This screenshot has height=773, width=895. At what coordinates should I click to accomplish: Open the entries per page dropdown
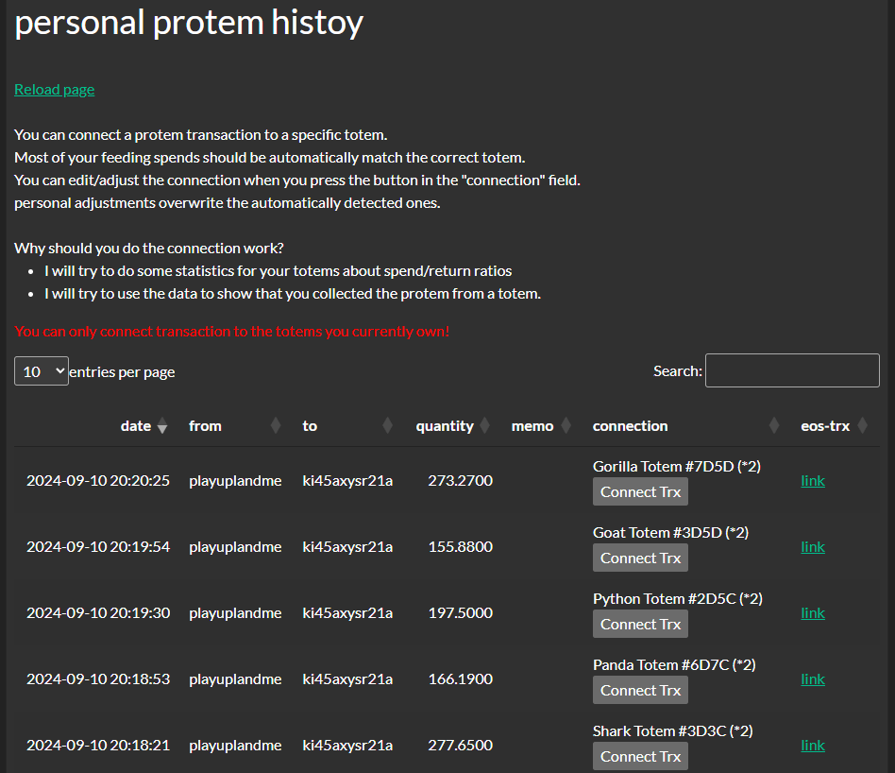(42, 371)
